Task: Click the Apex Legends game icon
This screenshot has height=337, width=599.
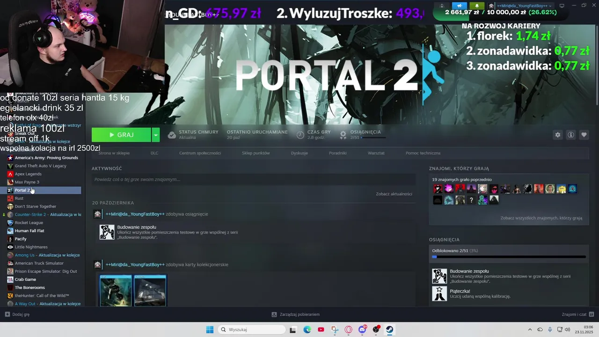Action: (10, 174)
